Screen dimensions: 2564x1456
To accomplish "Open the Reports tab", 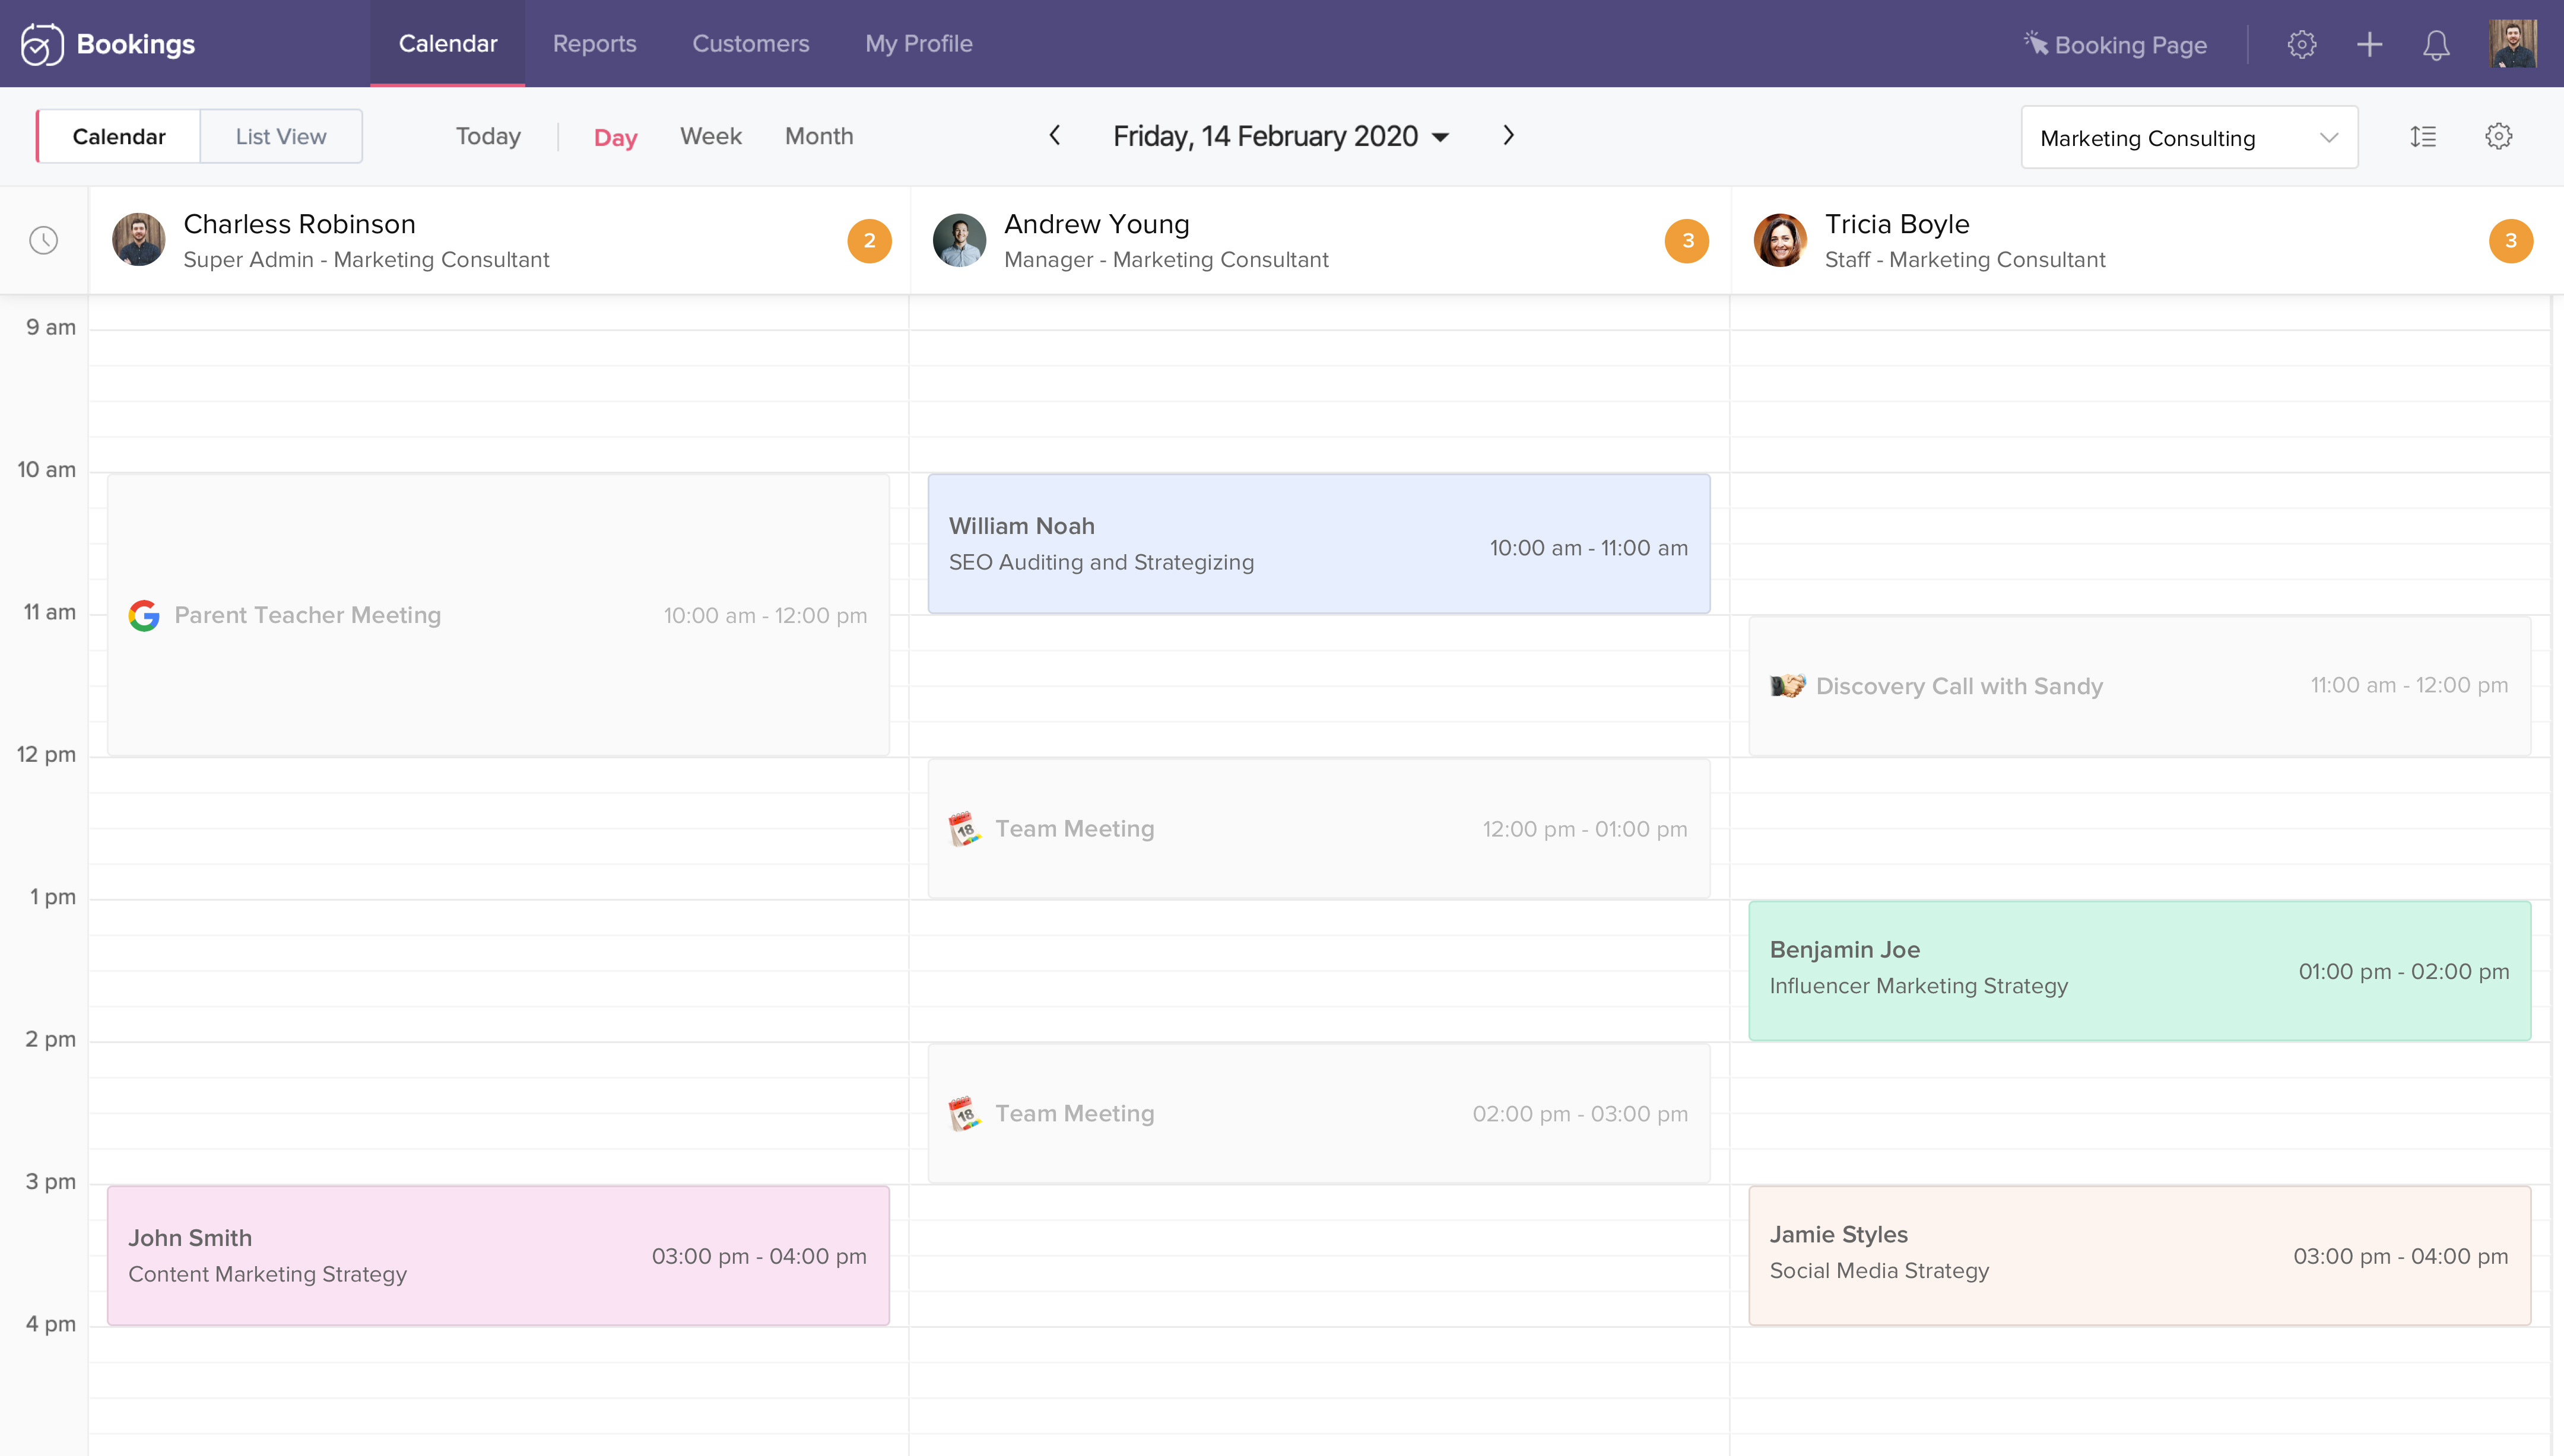I will tap(594, 44).
